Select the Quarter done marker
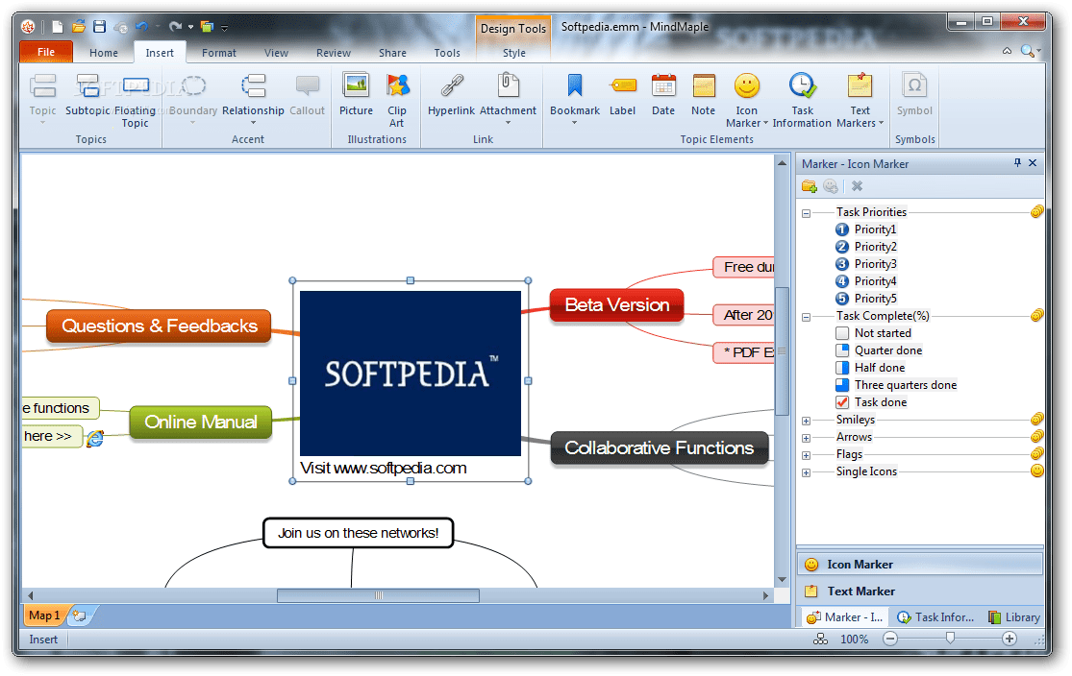 (879, 350)
